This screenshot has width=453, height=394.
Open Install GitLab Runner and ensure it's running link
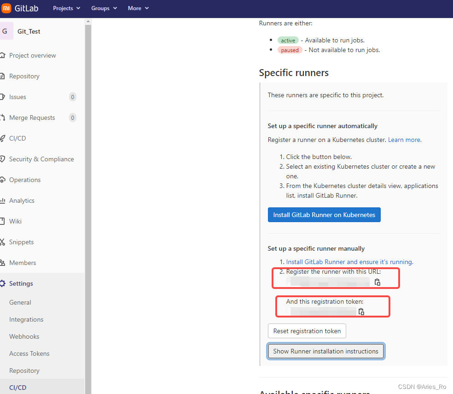pyautogui.click(x=349, y=262)
